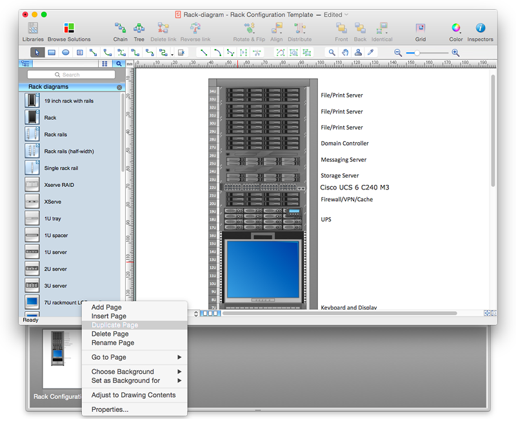
Task: Close the Rack diagrams library
Action: tap(119, 87)
